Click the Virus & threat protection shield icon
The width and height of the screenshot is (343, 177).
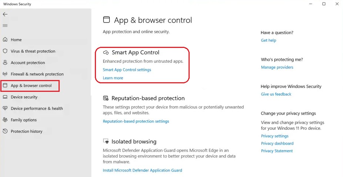pyautogui.click(x=5, y=51)
